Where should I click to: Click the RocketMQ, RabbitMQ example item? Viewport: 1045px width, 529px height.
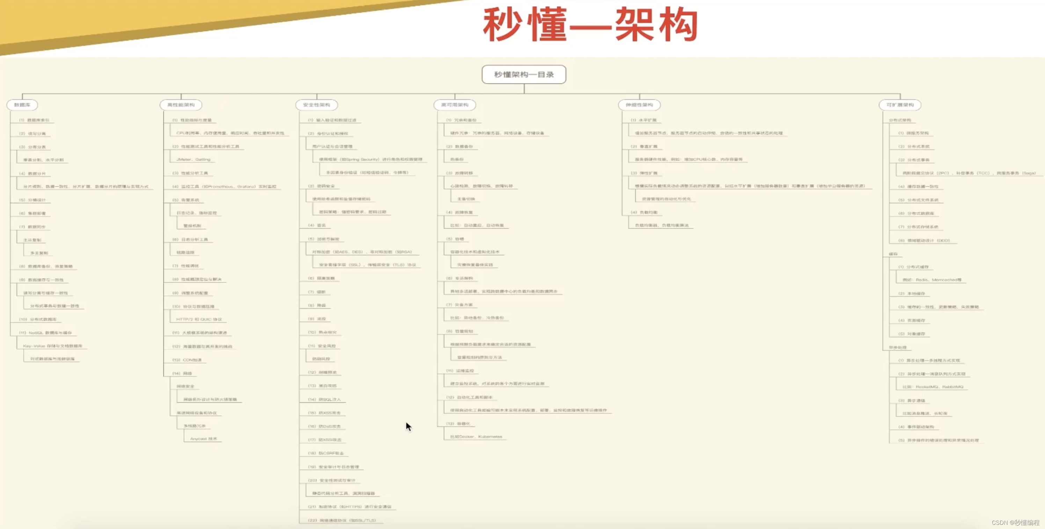coord(933,387)
